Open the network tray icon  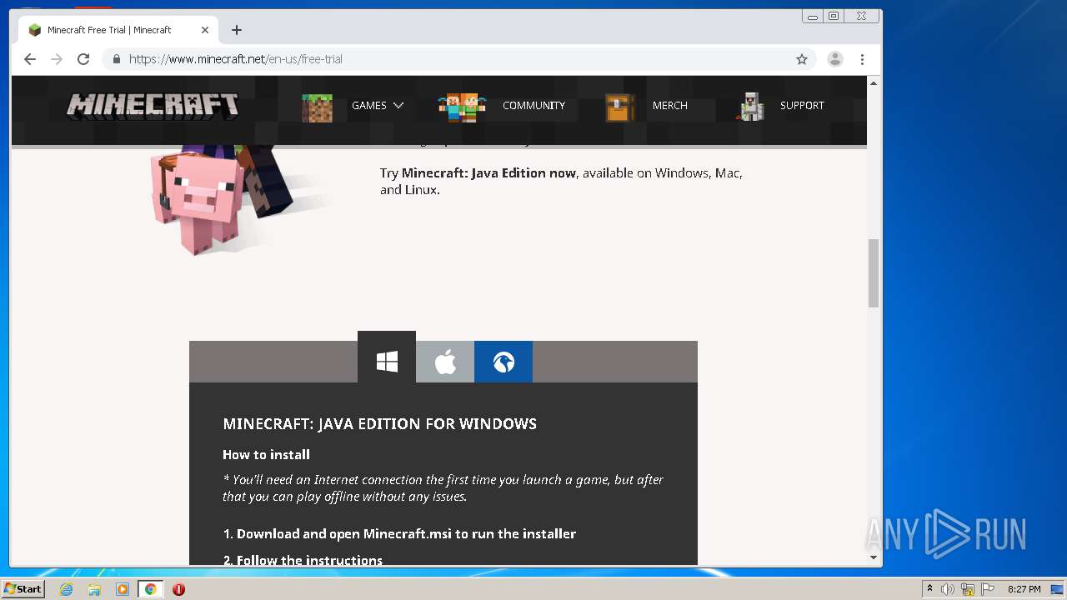(x=968, y=589)
